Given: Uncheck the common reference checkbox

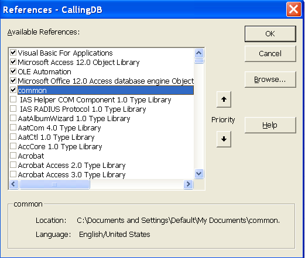Looking at the screenshot, I should click(13, 90).
